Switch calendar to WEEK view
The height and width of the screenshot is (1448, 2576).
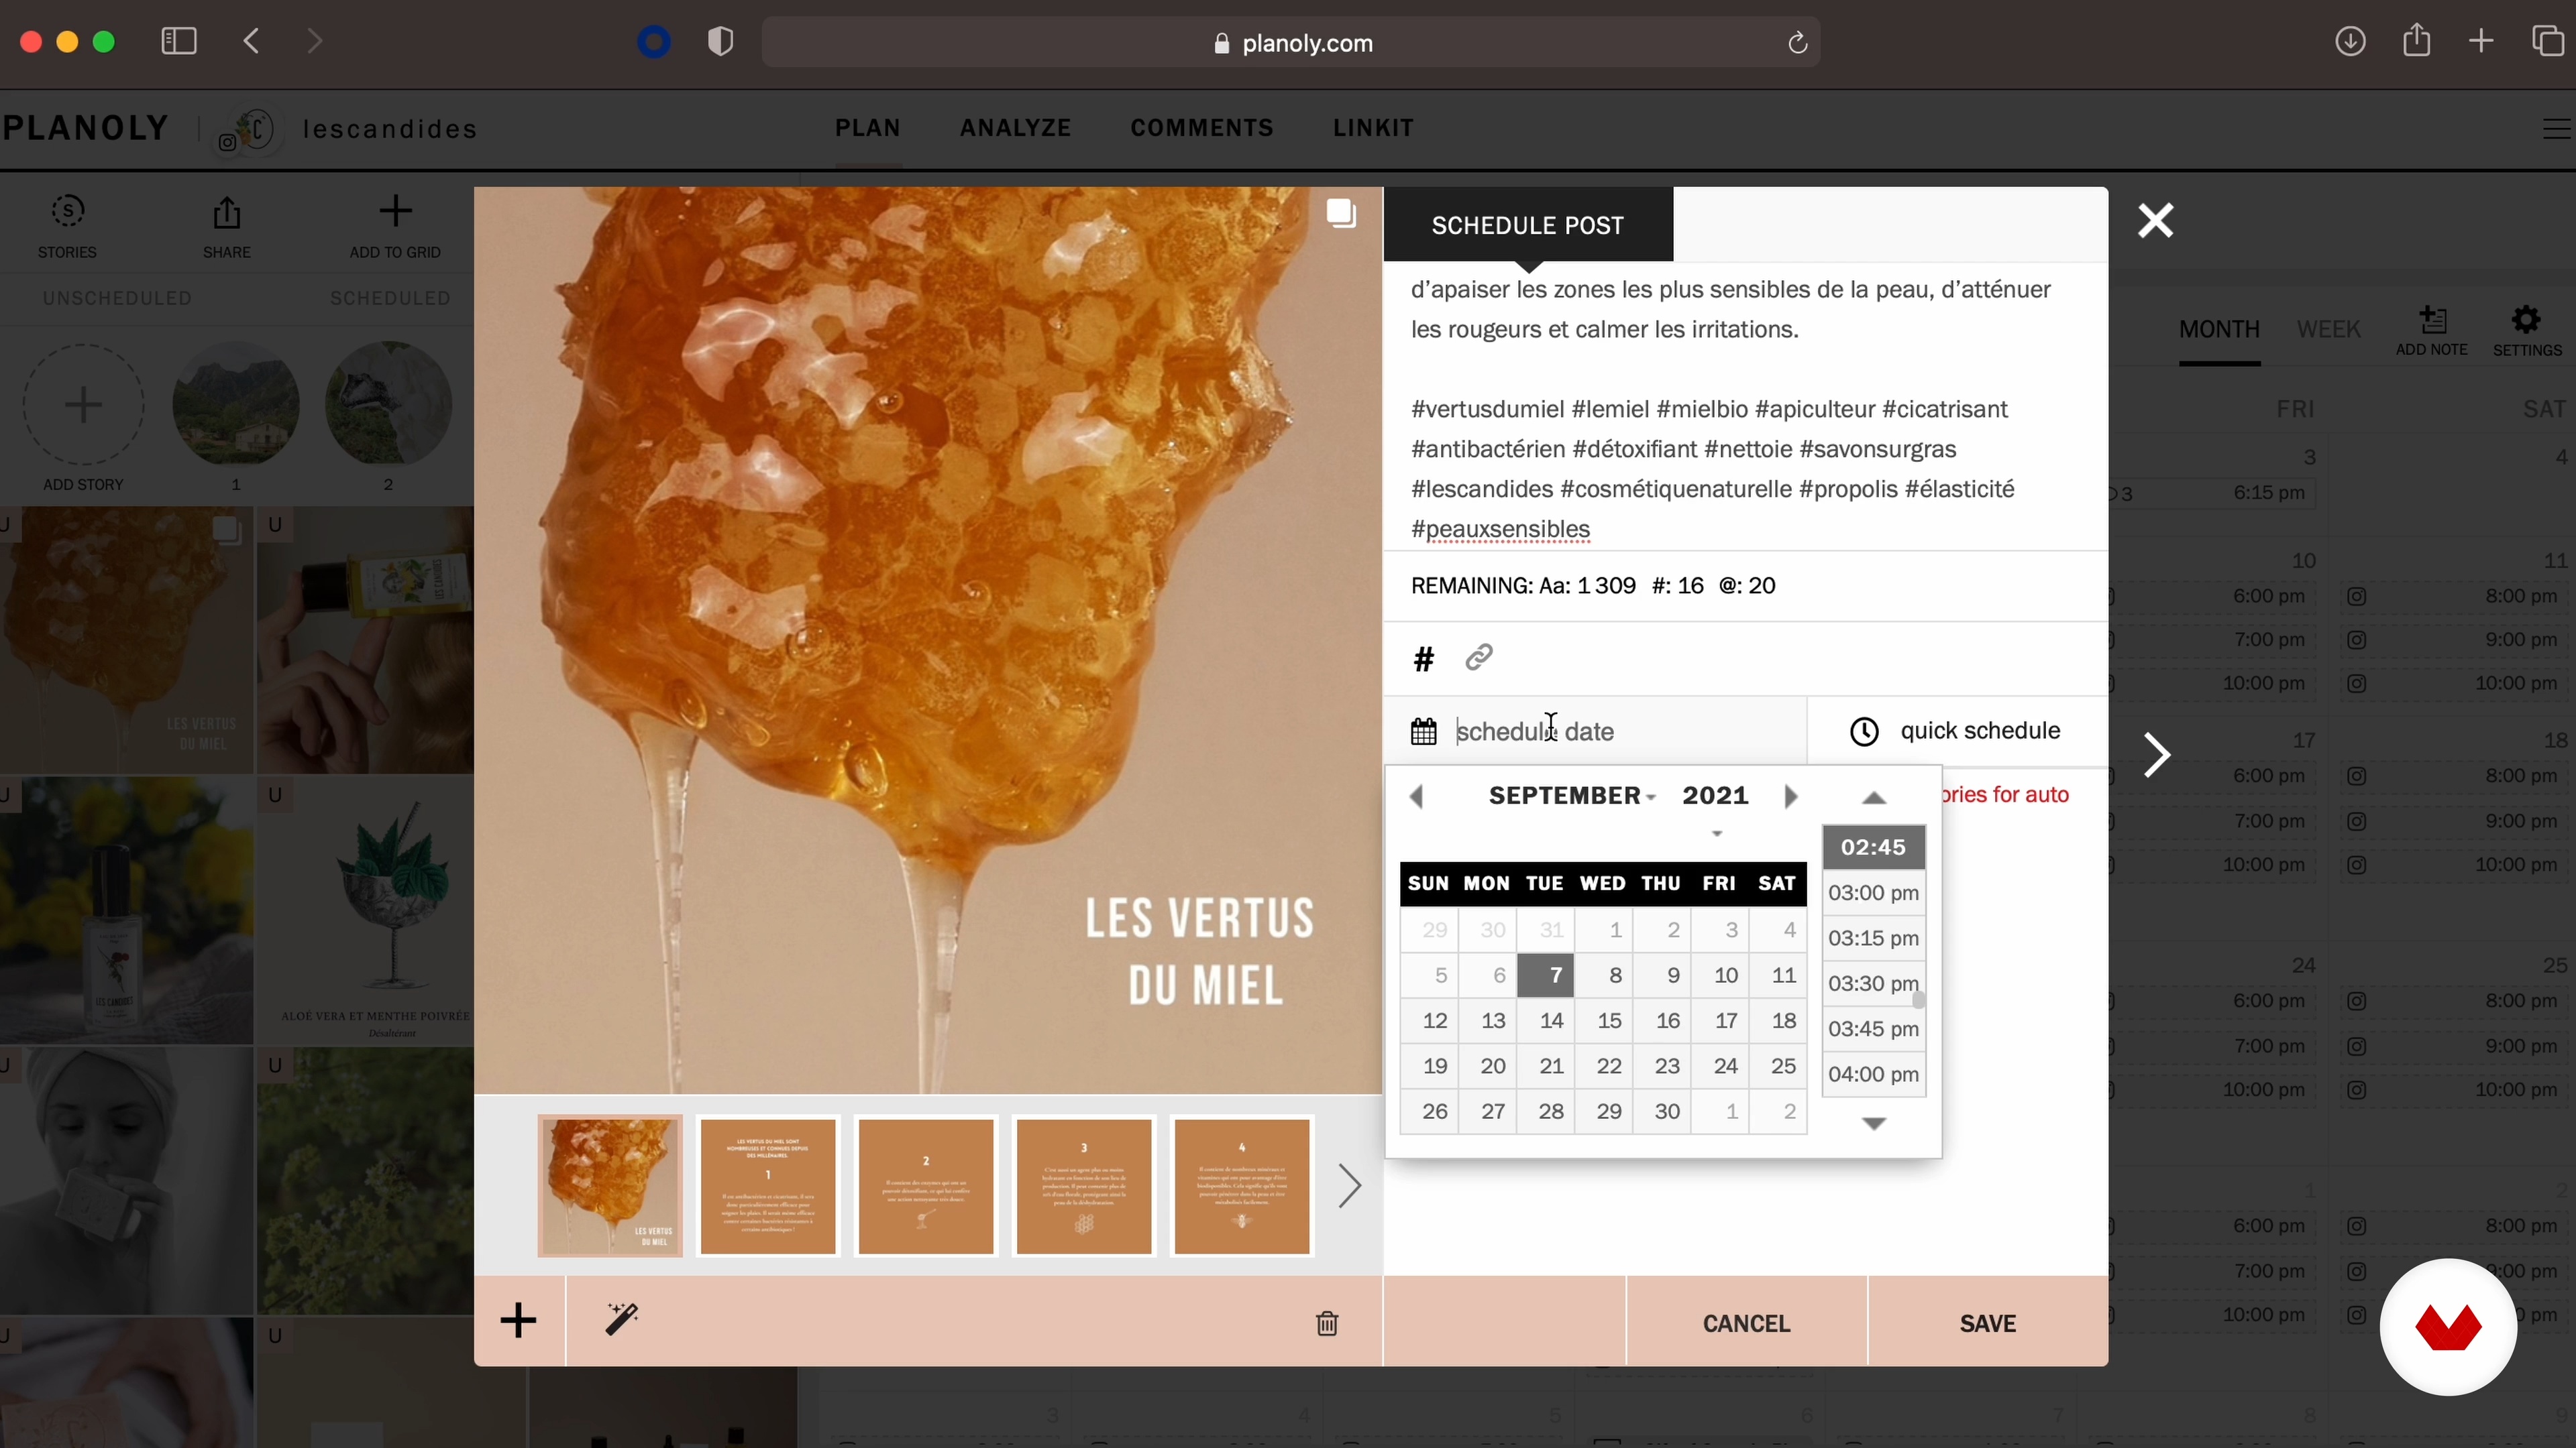pyautogui.click(x=2328, y=330)
